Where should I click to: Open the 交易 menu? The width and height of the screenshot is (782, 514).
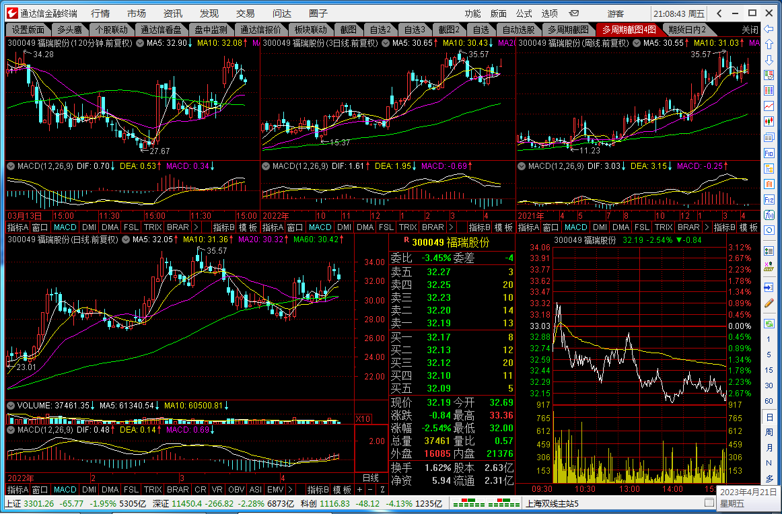[246, 13]
